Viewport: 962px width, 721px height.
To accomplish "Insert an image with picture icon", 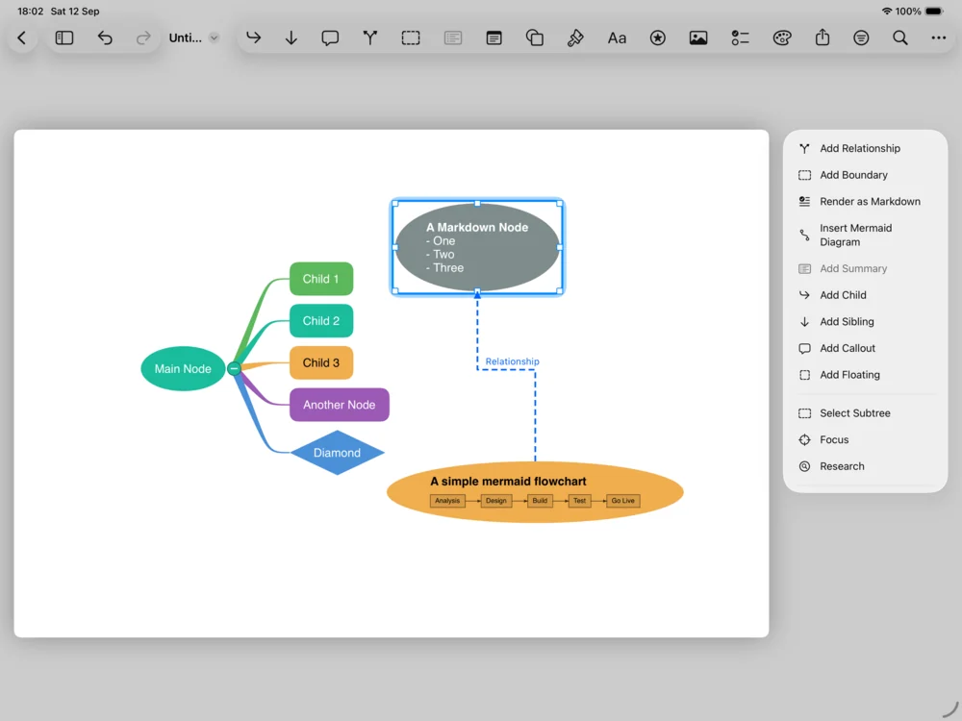I will coord(698,38).
